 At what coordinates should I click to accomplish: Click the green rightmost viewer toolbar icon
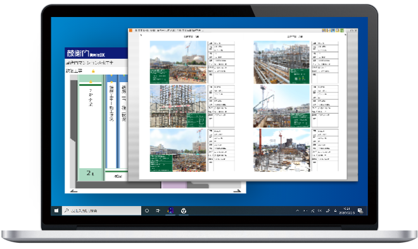[342, 30]
